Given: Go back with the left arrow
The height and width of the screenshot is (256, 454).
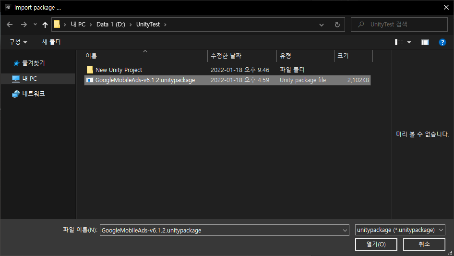Looking at the screenshot, I should 10,24.
